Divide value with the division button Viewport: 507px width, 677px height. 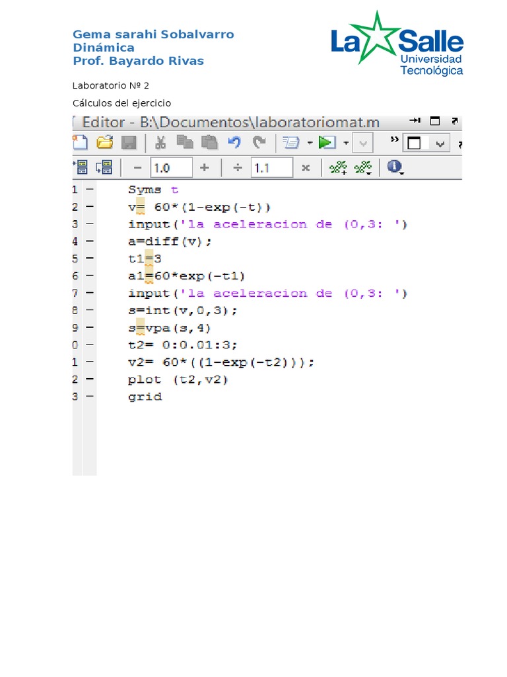coord(237,167)
